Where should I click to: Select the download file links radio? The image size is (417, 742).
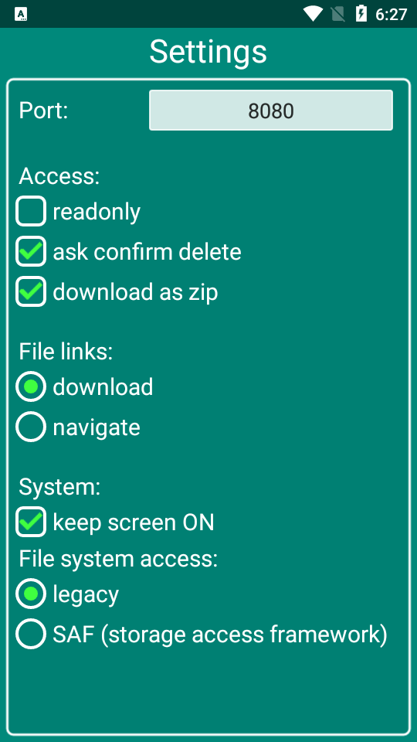[31, 387]
